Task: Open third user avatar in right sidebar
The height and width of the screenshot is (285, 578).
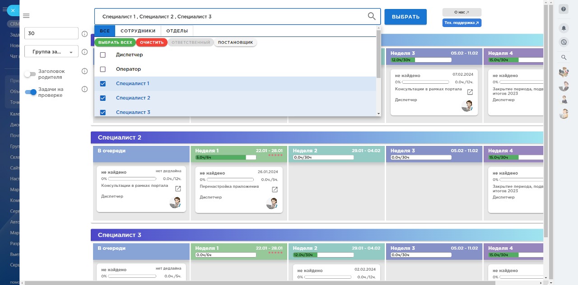Action: 564,100
